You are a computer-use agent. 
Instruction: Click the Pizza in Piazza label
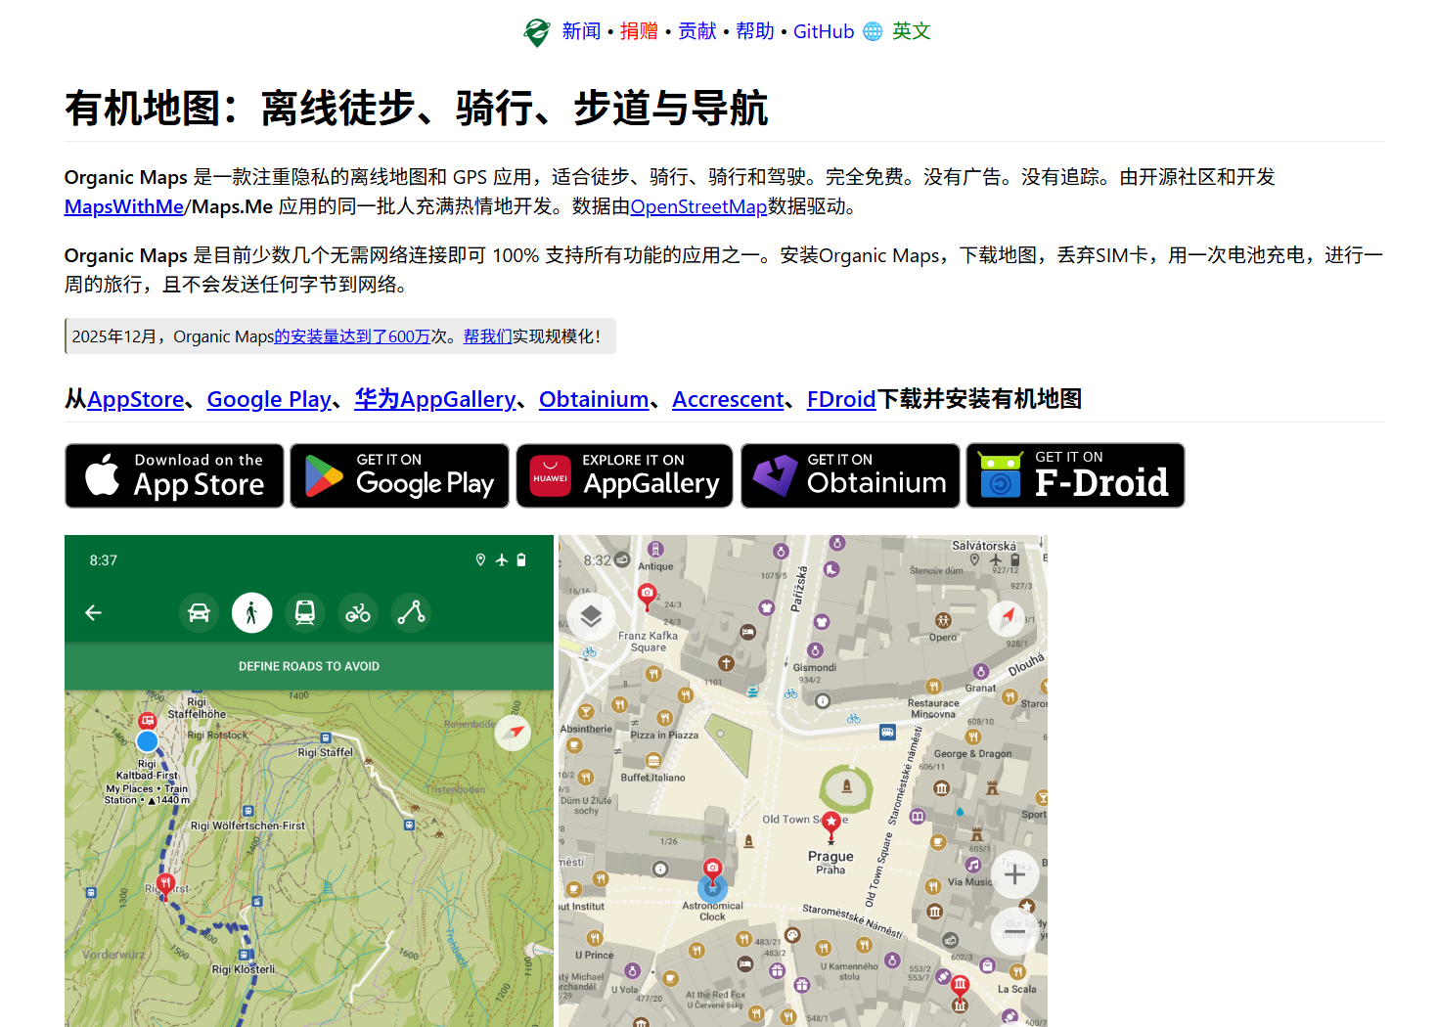tap(664, 735)
